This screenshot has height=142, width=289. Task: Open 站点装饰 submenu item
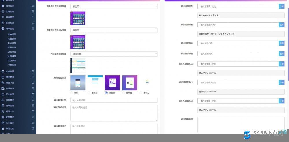tap(12, 61)
